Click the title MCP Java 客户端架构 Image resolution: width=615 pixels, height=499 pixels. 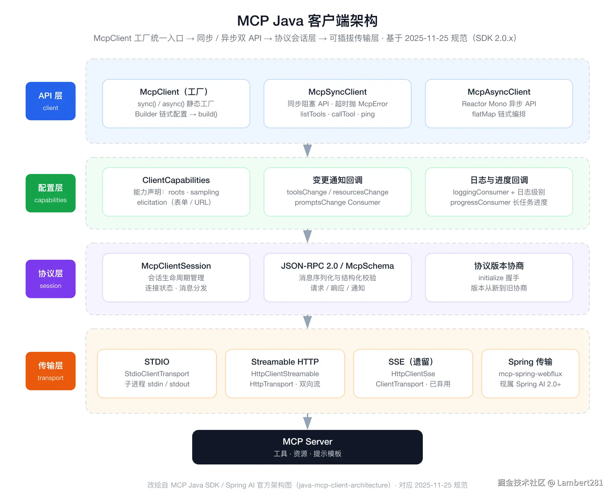click(x=307, y=21)
